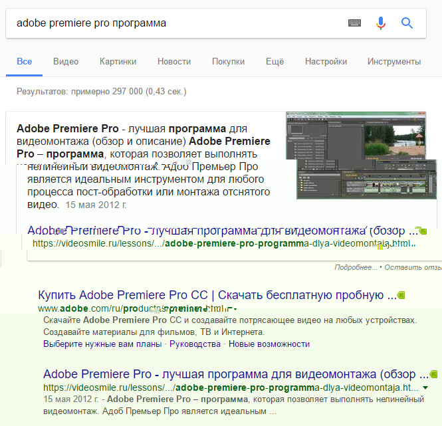The width and height of the screenshot is (442, 426).
Task: Start voice search with microphone icon
Action: (x=381, y=23)
